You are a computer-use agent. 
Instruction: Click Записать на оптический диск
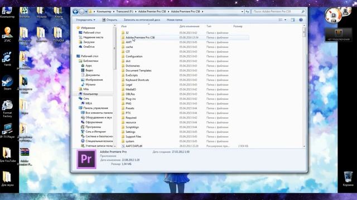pos(142,20)
